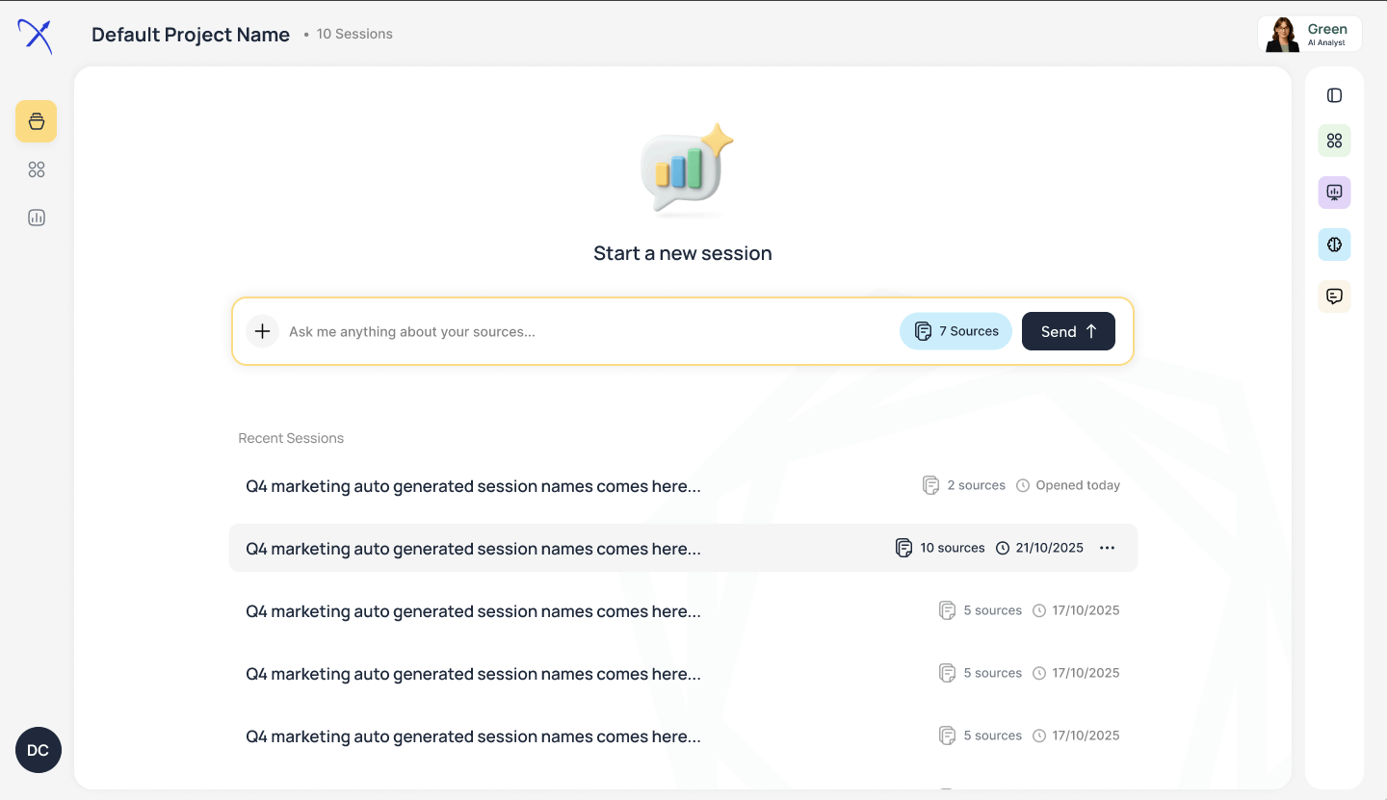Open the highlighted yellow pot icon in left sidebar

[x=36, y=121]
